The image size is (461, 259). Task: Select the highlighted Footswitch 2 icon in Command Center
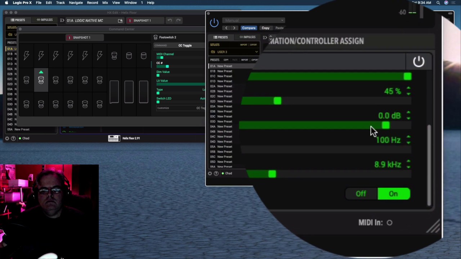[x=41, y=80]
